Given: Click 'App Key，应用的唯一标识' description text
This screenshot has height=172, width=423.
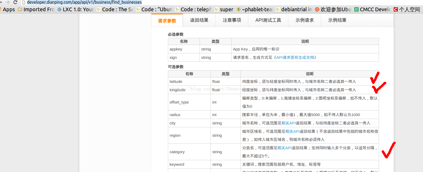Looking at the screenshot, I should tap(256, 49).
